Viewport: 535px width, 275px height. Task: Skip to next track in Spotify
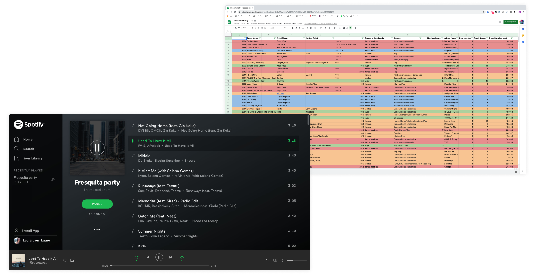170,257
